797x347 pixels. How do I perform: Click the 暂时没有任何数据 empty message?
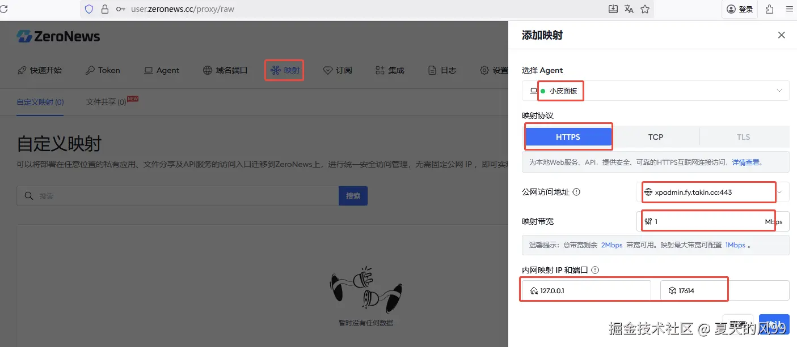point(366,323)
